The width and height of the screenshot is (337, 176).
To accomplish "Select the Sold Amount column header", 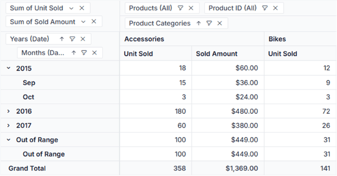I will (228, 54).
